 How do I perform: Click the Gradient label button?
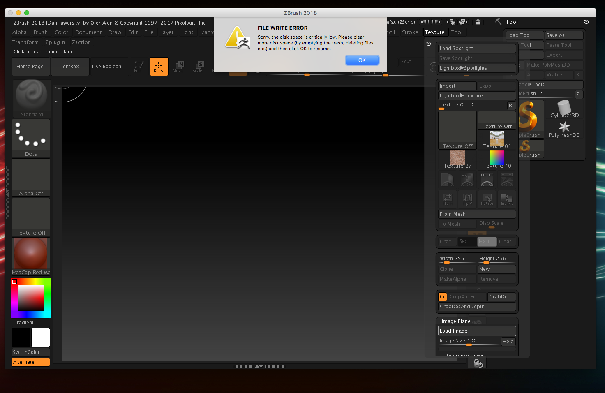23,323
